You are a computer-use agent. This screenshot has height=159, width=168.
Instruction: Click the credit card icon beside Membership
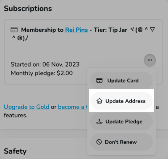click(14, 30)
